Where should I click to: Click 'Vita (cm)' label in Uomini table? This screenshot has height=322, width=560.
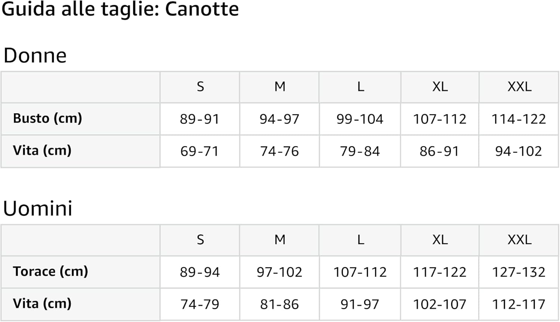42,304
